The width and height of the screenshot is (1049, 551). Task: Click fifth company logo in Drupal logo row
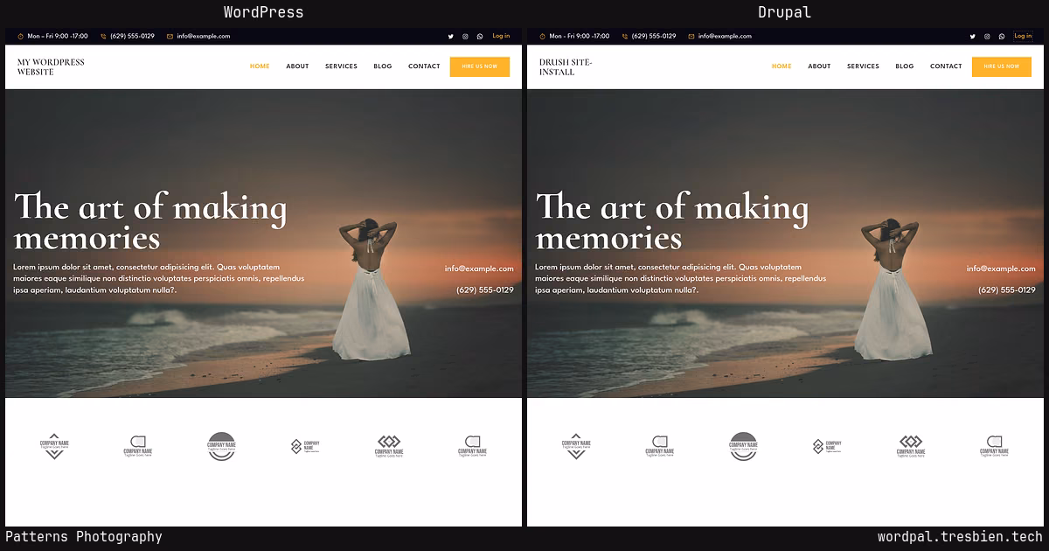point(911,446)
